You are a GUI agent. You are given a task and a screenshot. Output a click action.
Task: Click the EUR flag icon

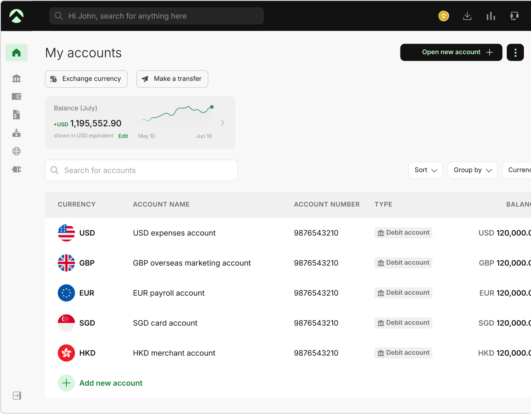66,293
